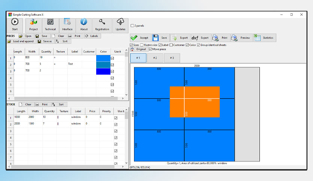Toggle the Label display checkbox
The height and width of the screenshot is (181, 313).
coord(160,45)
